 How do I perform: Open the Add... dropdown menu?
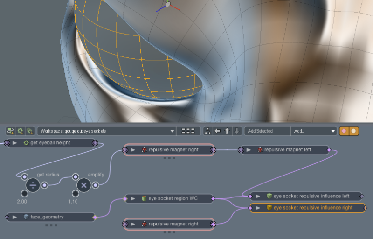[314, 131]
